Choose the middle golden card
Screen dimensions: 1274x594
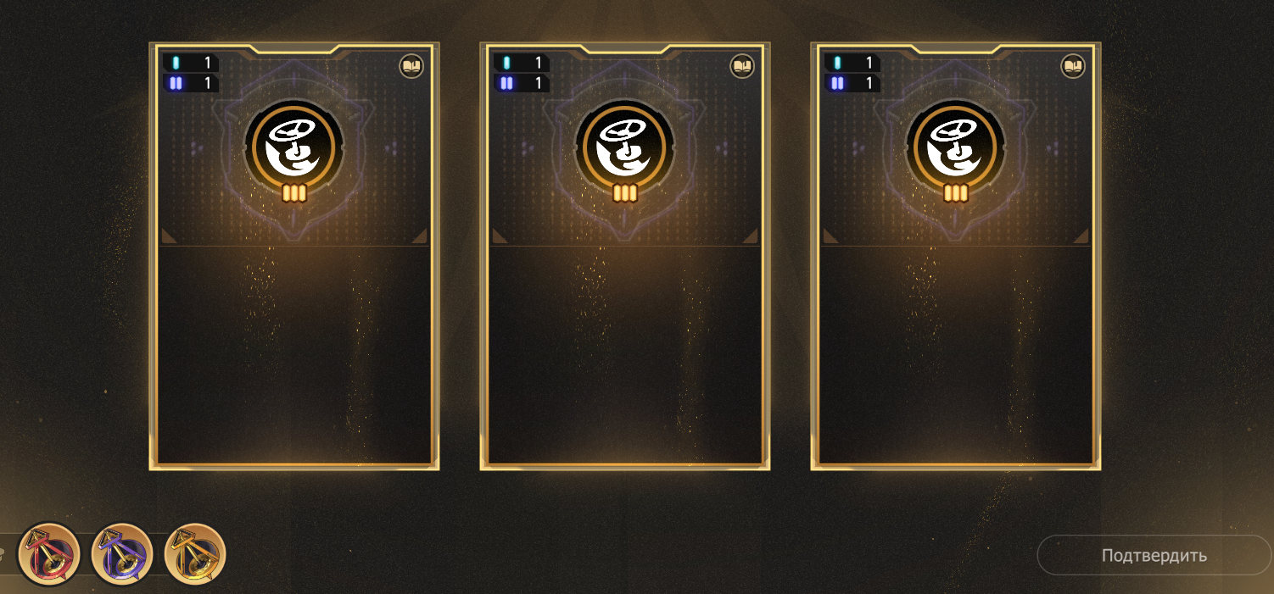coord(625,256)
